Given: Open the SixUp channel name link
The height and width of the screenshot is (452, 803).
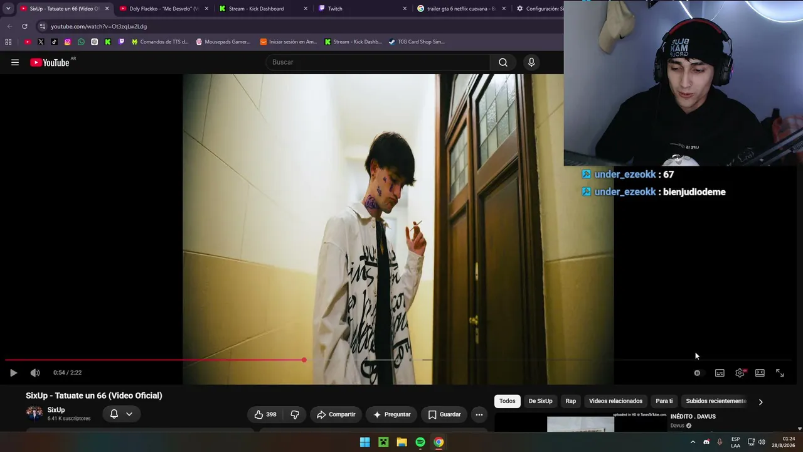Looking at the screenshot, I should (56, 410).
